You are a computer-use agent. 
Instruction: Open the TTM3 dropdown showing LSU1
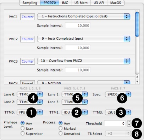pyautogui.click(x=118, y=112)
